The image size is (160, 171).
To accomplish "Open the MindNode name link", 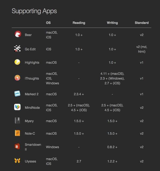I will pos(32,108).
